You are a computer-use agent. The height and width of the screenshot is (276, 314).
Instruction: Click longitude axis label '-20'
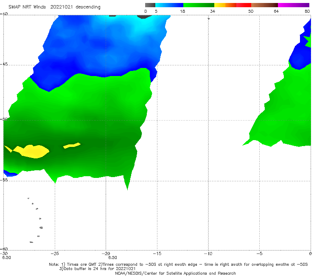pyautogui.click(x=106, y=253)
